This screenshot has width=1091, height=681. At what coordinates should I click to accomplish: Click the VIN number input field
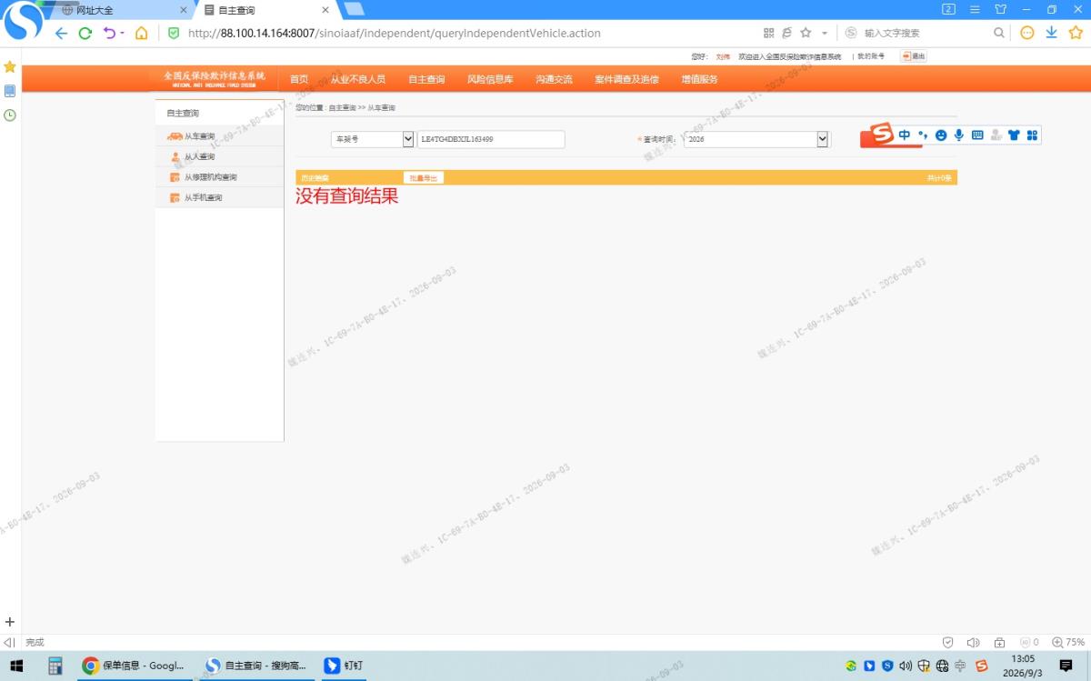(491, 139)
